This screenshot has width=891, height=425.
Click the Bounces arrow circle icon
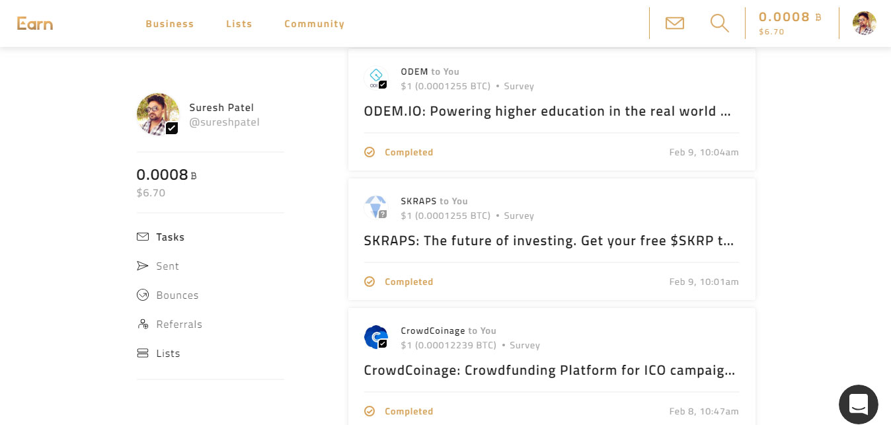click(143, 295)
